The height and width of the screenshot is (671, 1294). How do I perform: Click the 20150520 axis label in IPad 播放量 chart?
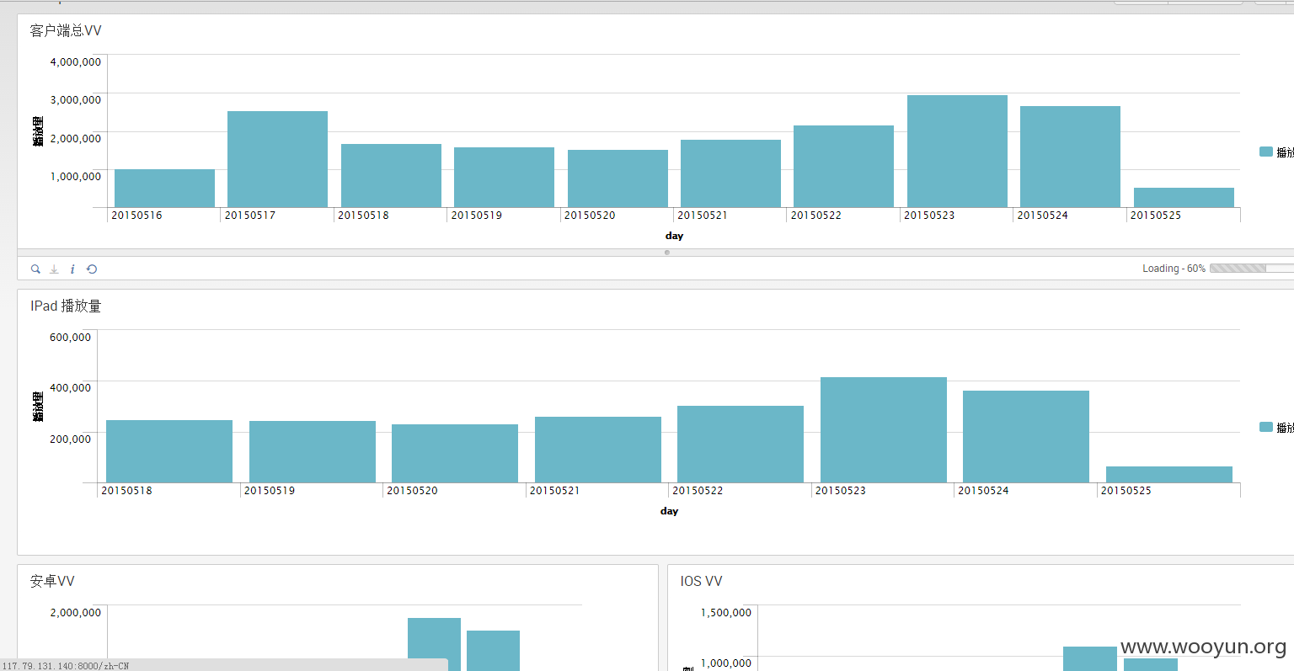point(412,491)
